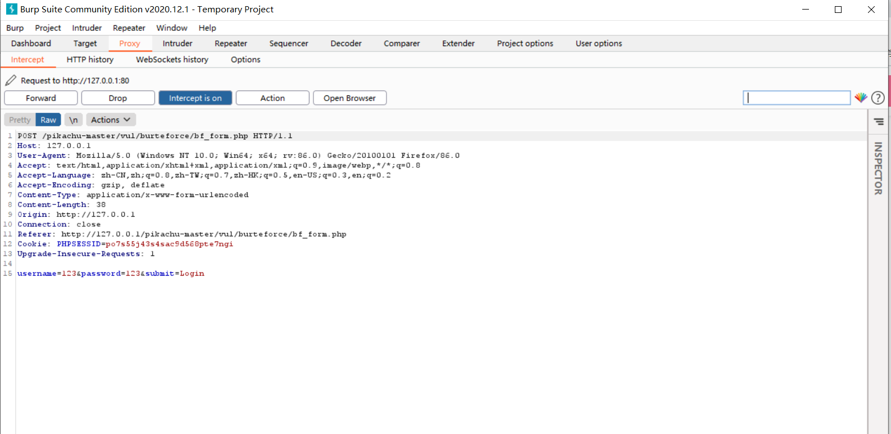Switch to the Dashboard tab
The width and height of the screenshot is (891, 434).
[31, 43]
